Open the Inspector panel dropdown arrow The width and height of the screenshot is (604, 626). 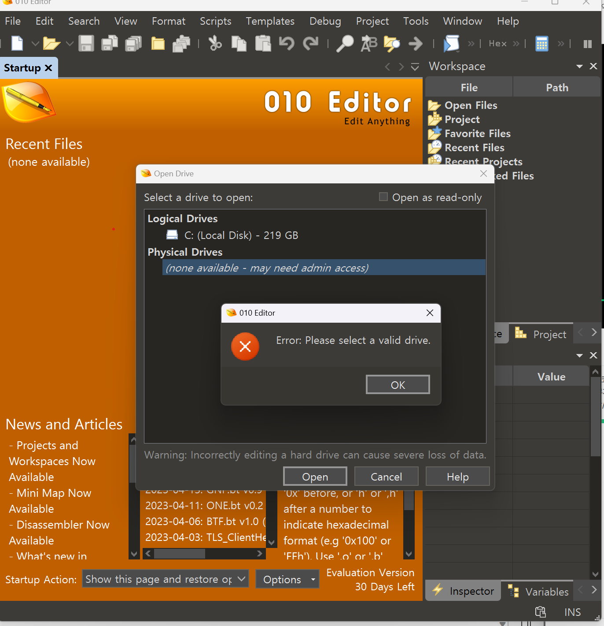tap(579, 355)
